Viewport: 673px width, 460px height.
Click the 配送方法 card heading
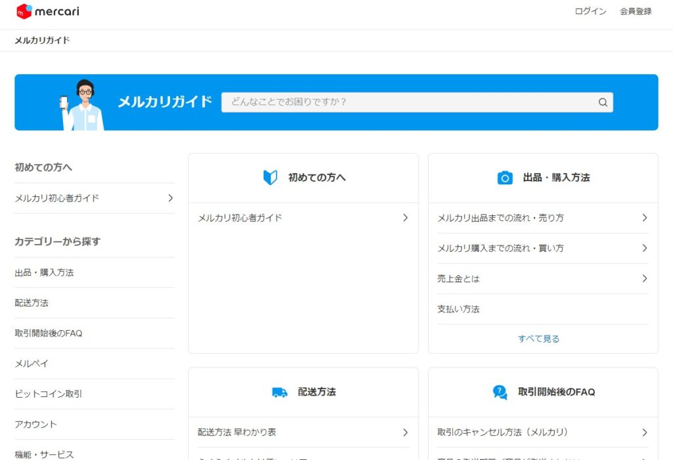[317, 392]
